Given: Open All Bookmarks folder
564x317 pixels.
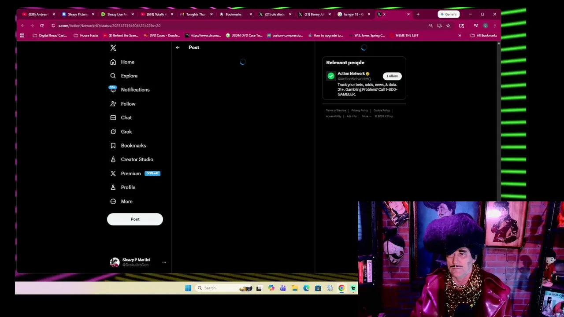Looking at the screenshot, I should point(483,36).
